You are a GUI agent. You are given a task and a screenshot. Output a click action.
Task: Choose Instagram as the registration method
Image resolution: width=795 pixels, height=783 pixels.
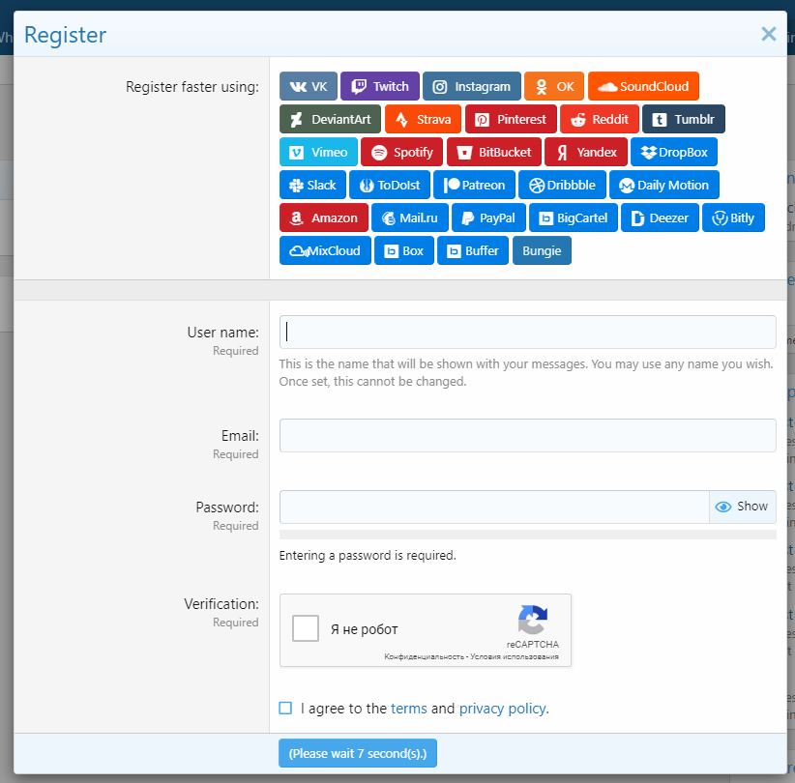471,87
